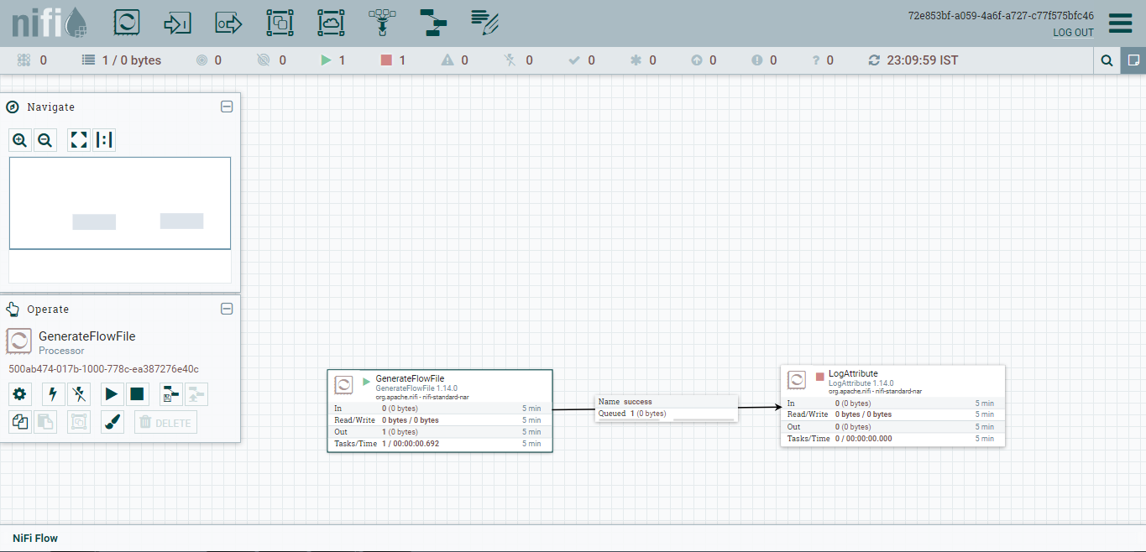Screen dimensions: 1146x552
Task: Click the GenerateFlowFile processor icon on canvas
Action: click(343, 385)
